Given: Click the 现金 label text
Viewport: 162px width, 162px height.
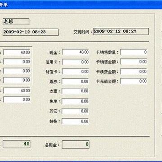Looking at the screenshot, I should pyautogui.click(x=55, y=53).
